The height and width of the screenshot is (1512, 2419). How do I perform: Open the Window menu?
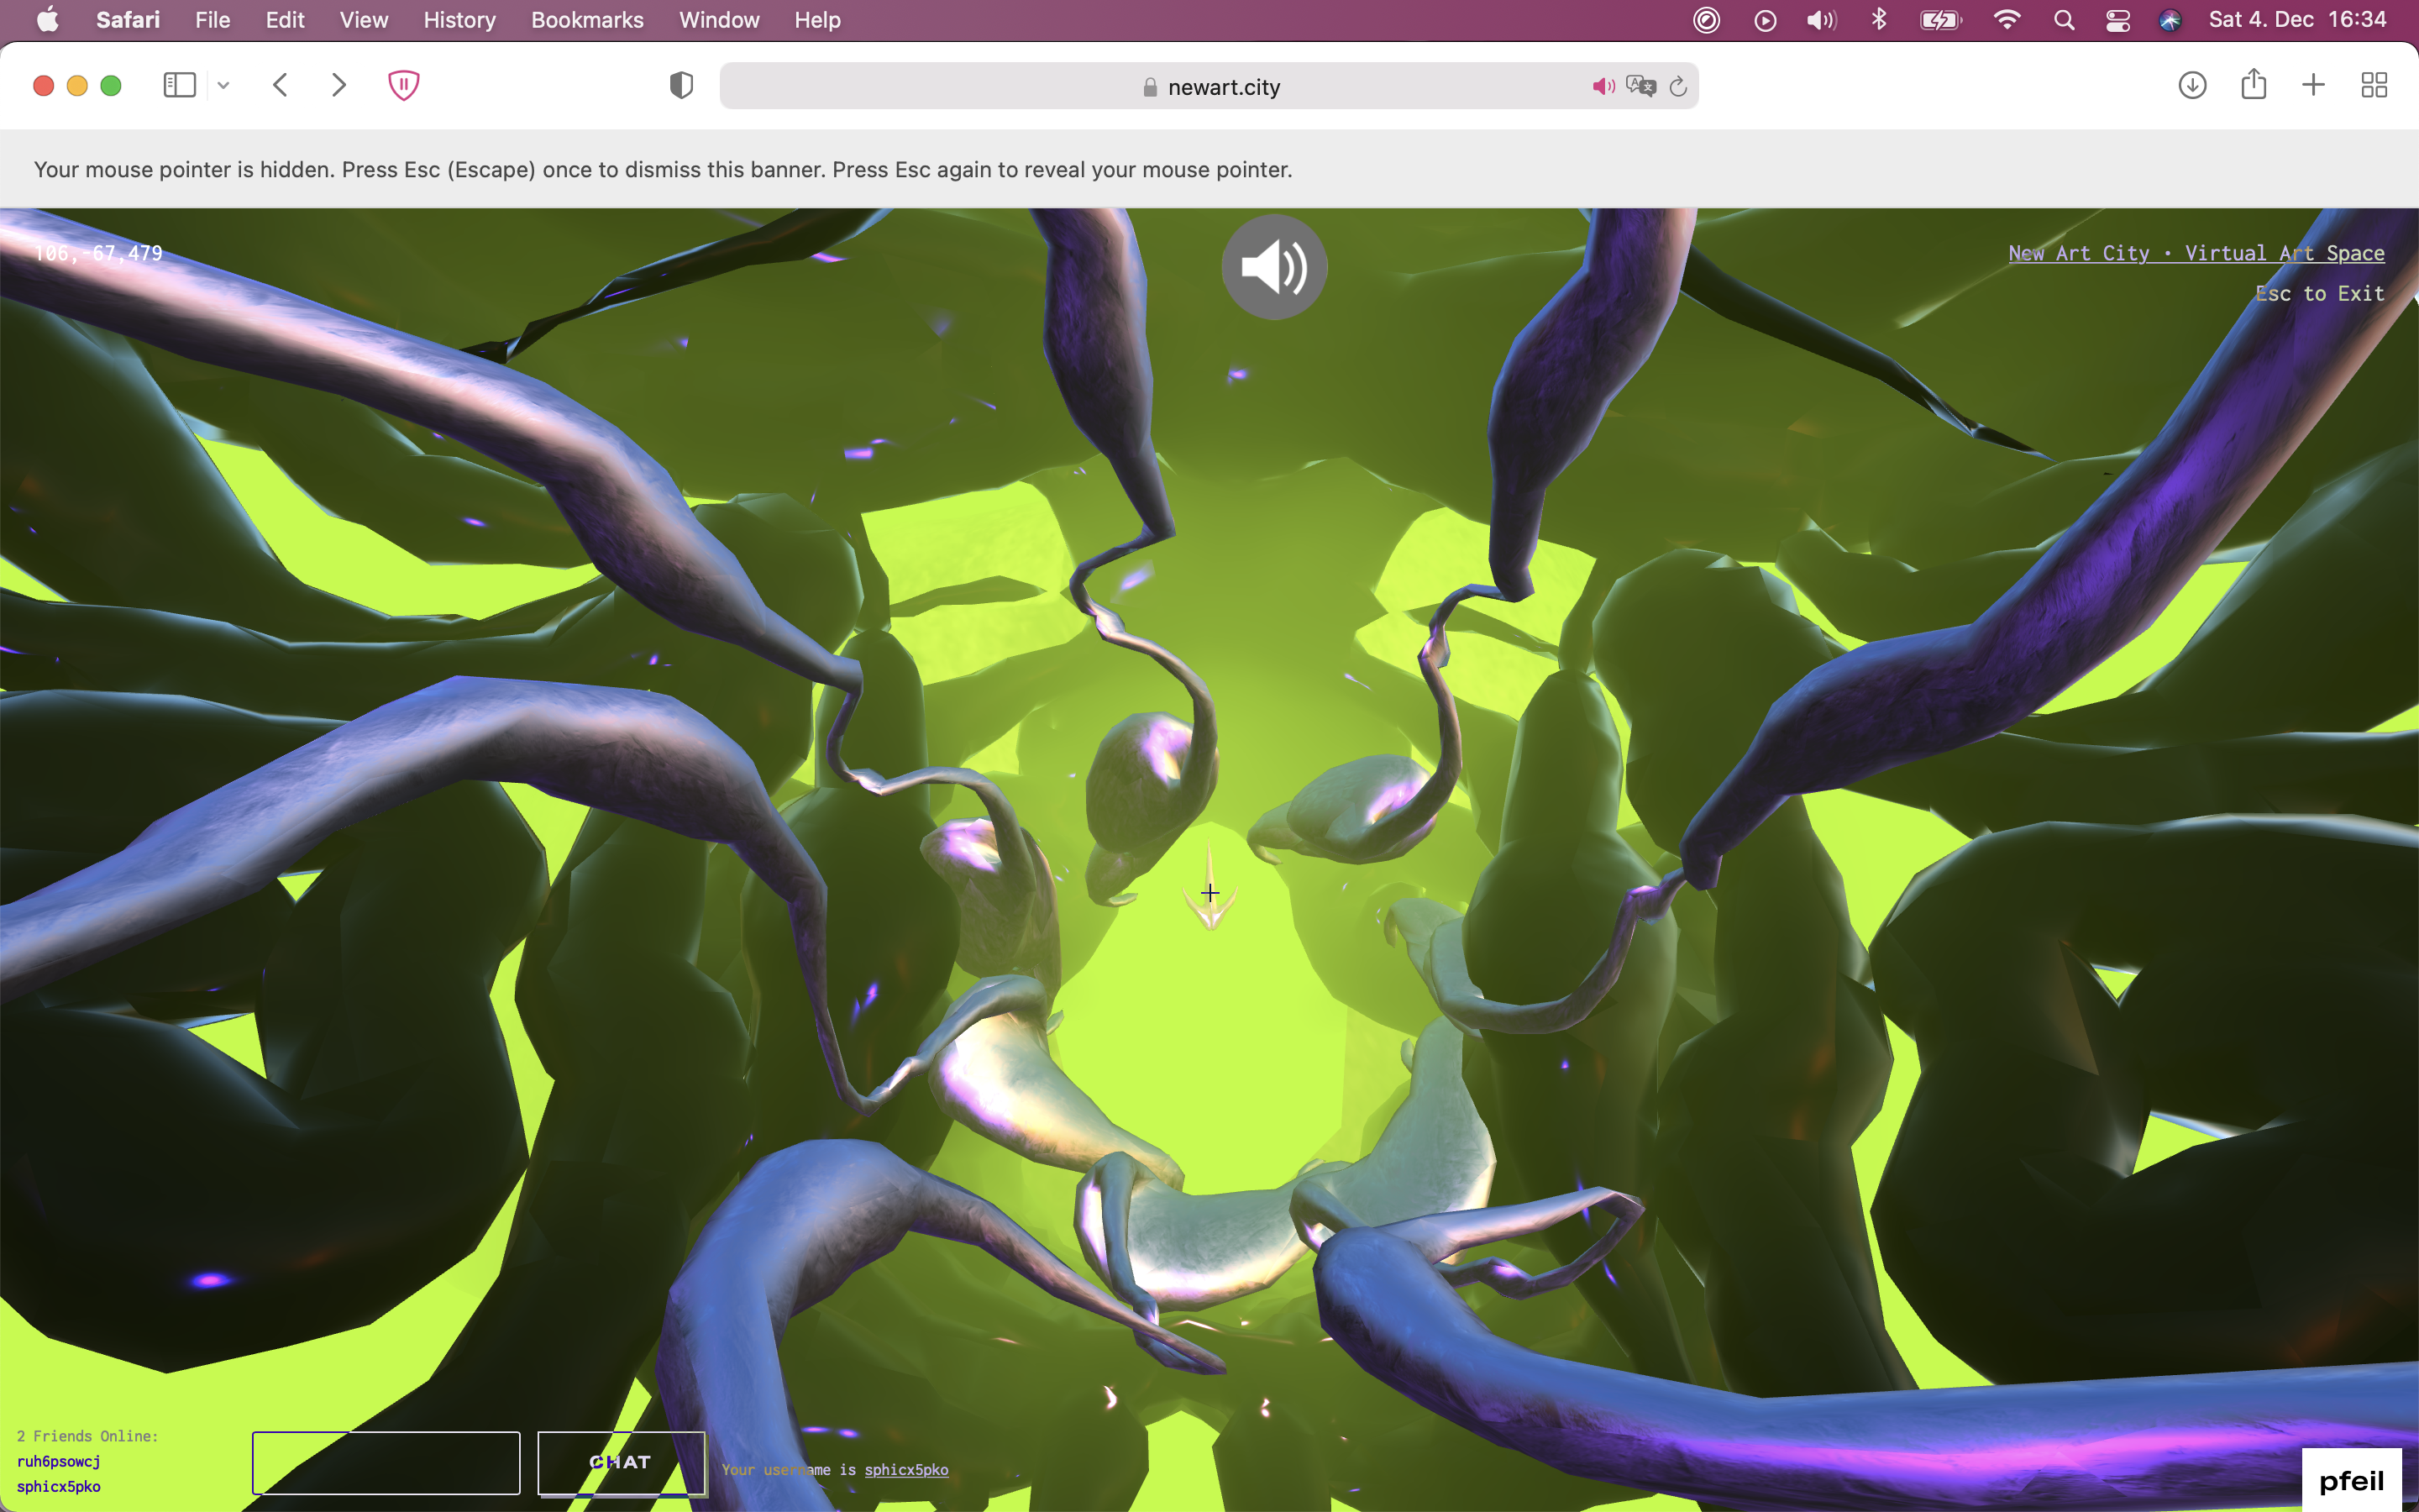pyautogui.click(x=720, y=20)
